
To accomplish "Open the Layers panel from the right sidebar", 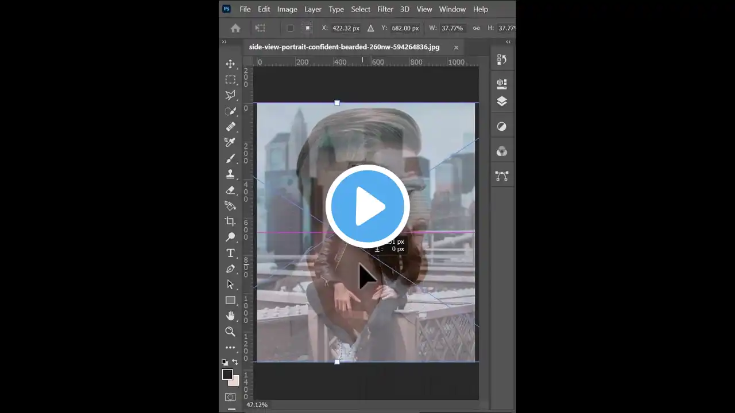I will tap(502, 102).
